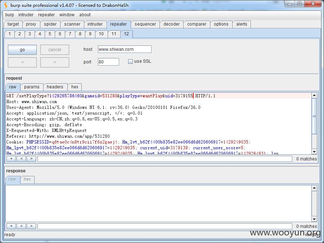This screenshot has width=324, height=243.
Task: Select repeater request tab 9
Action: 90,34
